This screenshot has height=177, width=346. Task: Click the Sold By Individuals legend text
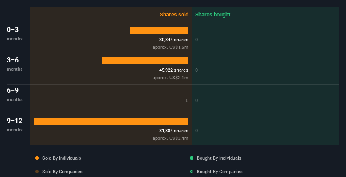[62, 158]
